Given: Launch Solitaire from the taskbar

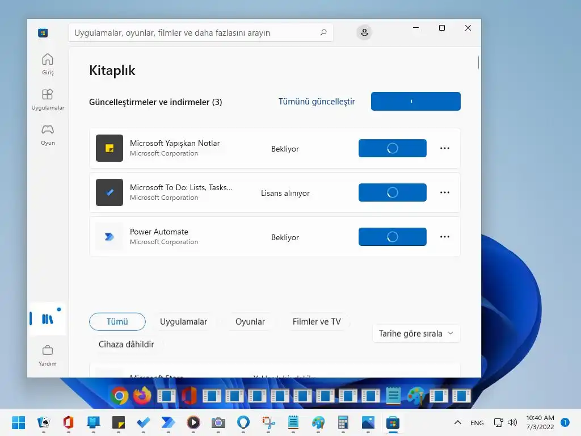Looking at the screenshot, I should coord(44,422).
